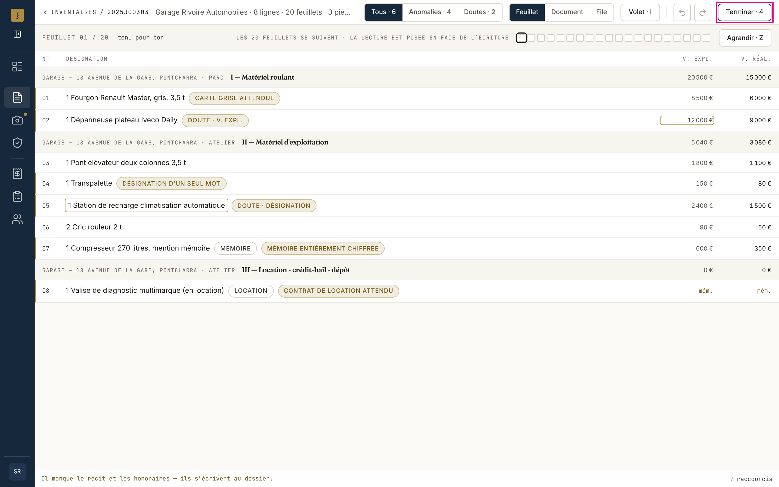This screenshot has width=779, height=487.
Task: Select the first feuillet square indicator
Action: pos(521,38)
